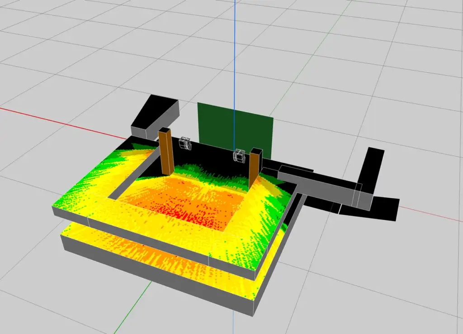This screenshot has height=334, width=463.
Task: Select the left wireframe loudspeaker model
Action: (185, 143)
